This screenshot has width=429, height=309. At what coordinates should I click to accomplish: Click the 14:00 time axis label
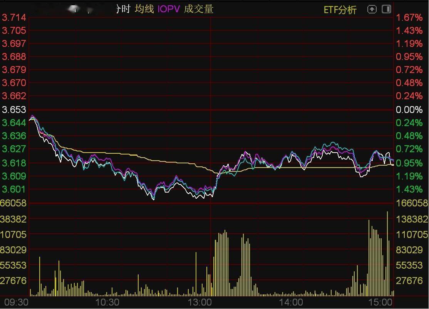[291, 302]
